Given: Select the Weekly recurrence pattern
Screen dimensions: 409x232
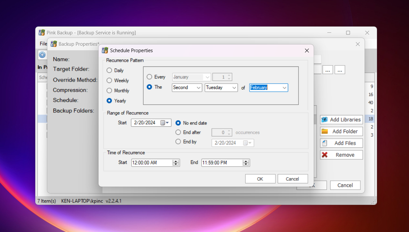Looking at the screenshot, I should coord(109,80).
